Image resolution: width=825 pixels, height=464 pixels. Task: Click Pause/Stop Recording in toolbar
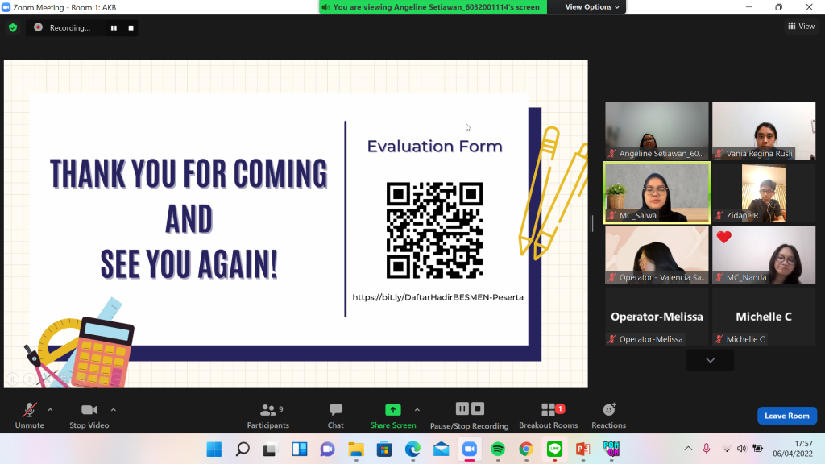point(469,415)
